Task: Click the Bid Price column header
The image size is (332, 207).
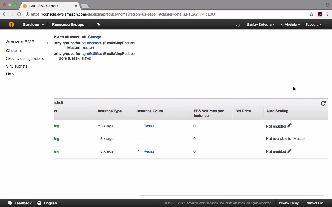Action: click(243, 111)
